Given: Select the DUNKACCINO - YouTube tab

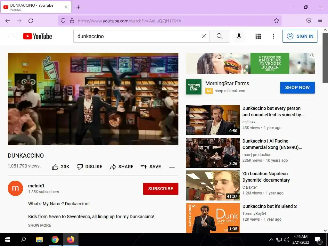Looking at the screenshot, I should (36, 7).
